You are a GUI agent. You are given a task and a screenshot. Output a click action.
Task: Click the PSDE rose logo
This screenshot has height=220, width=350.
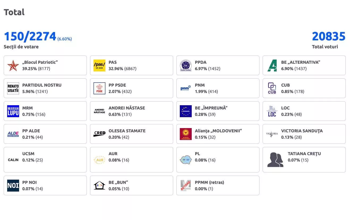coord(99,88)
